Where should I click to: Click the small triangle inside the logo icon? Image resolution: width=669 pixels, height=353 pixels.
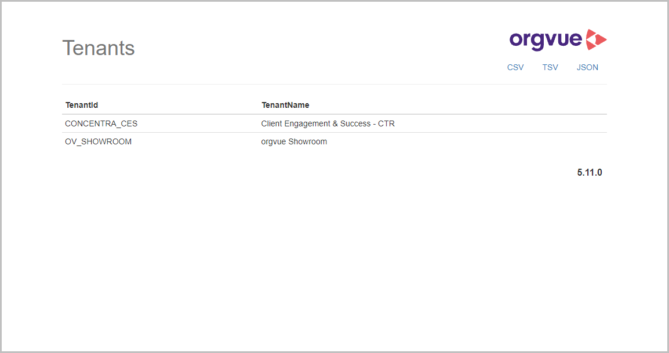pos(601,39)
